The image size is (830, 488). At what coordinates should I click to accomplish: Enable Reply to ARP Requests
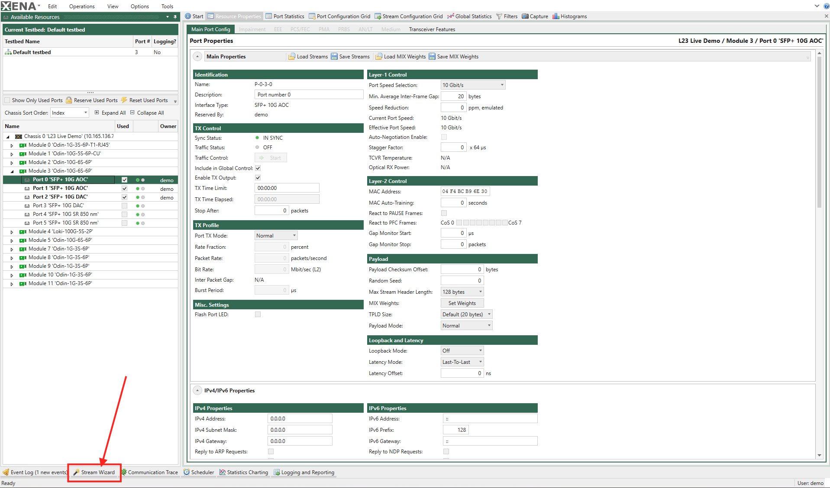tap(271, 452)
